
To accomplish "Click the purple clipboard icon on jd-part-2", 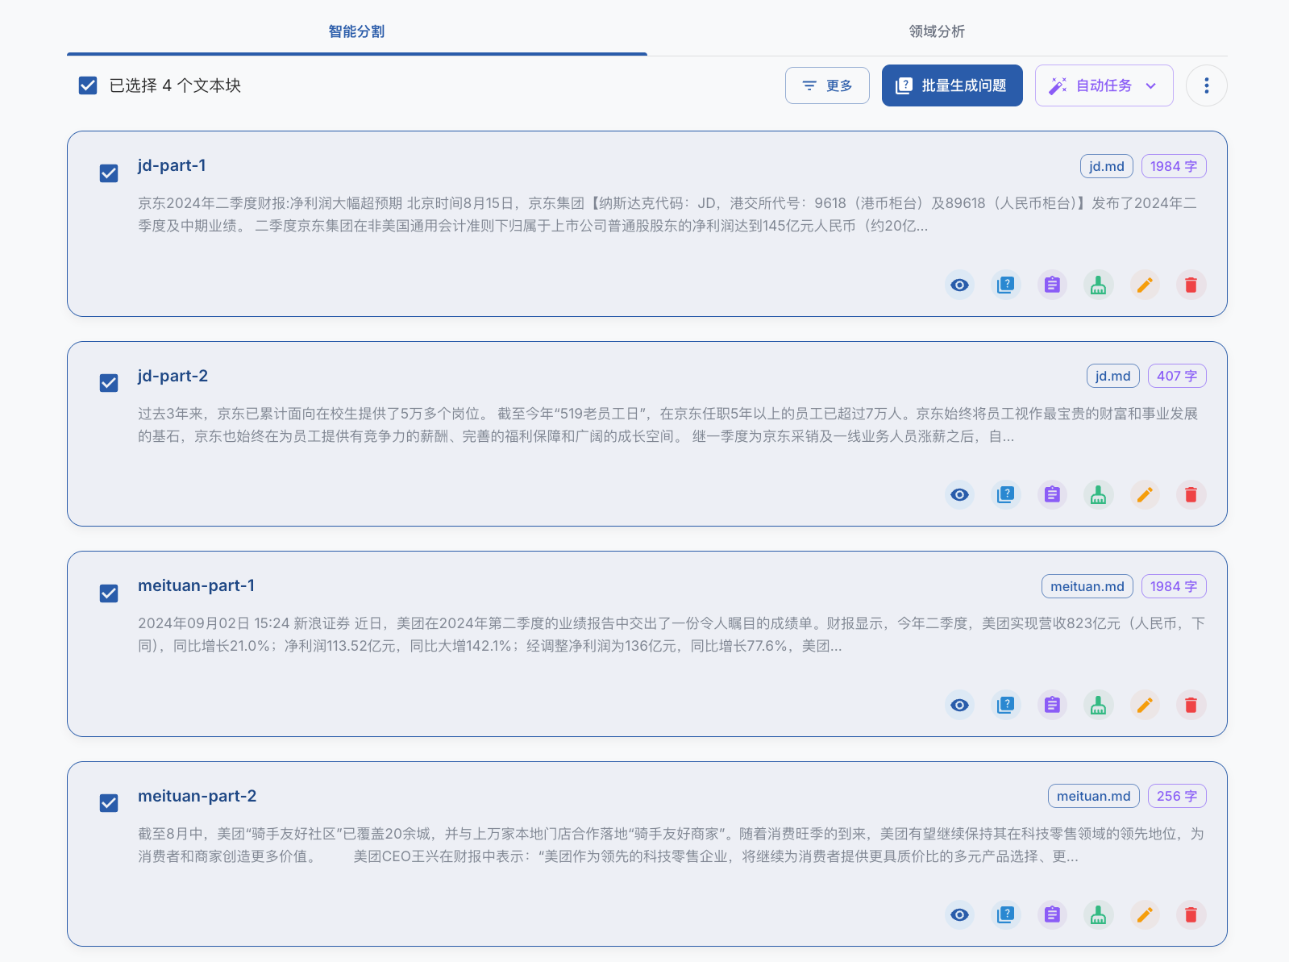I will [1052, 494].
